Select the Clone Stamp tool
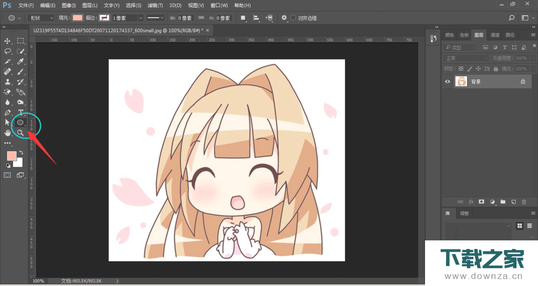 [x=7, y=82]
